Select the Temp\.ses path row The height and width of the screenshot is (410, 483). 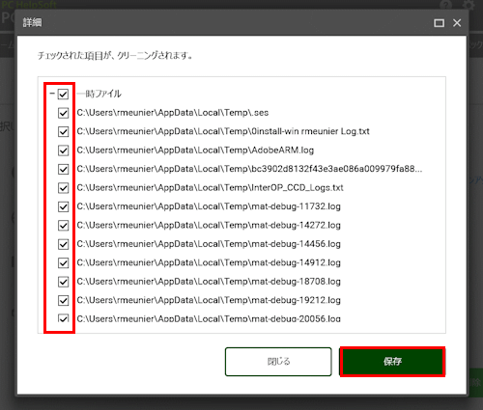click(173, 113)
